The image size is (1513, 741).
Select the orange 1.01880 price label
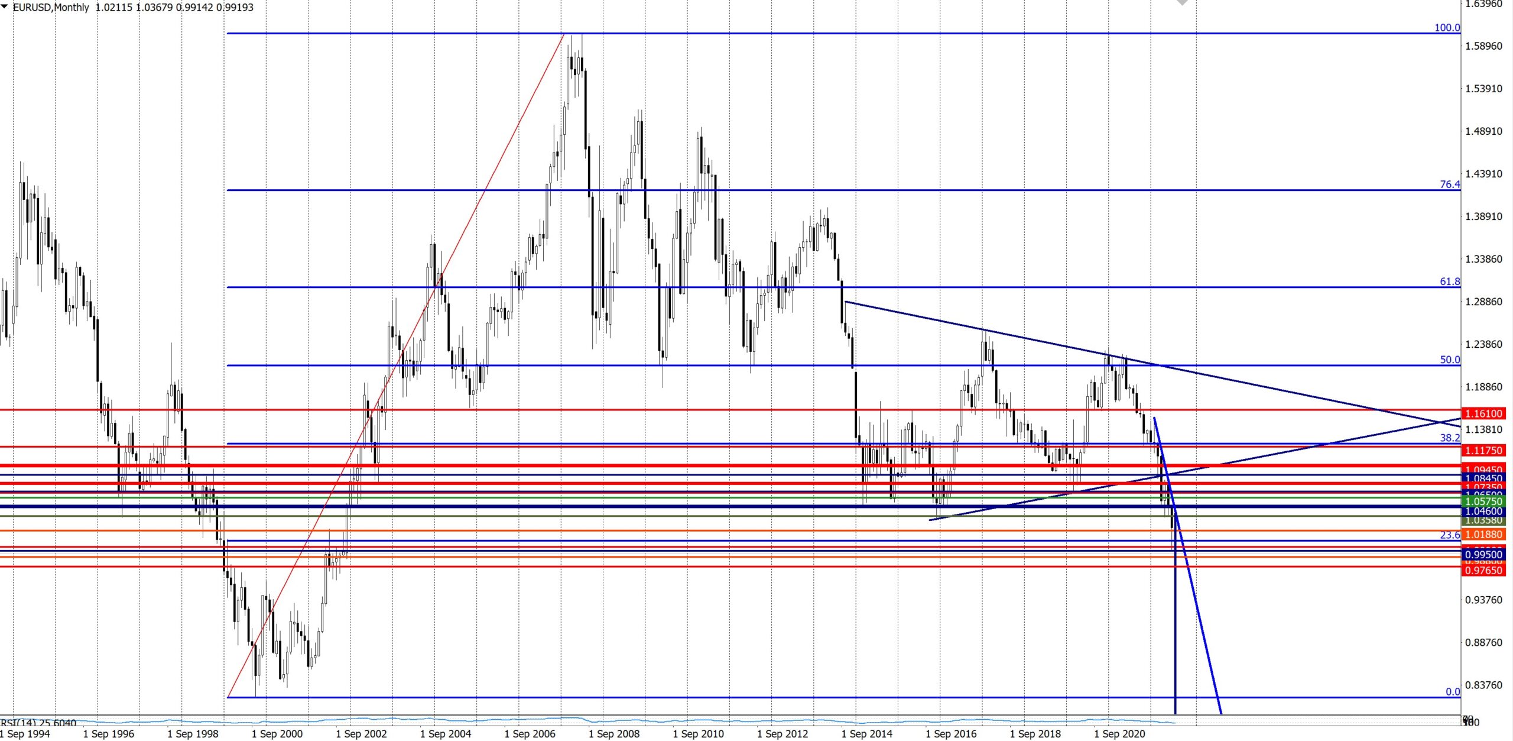point(1482,535)
